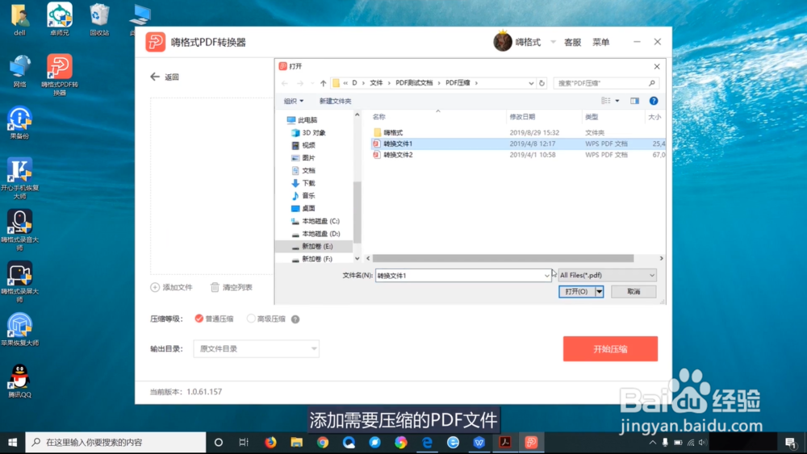Sort by 修改日期 column header
807x454 pixels.
pos(522,117)
